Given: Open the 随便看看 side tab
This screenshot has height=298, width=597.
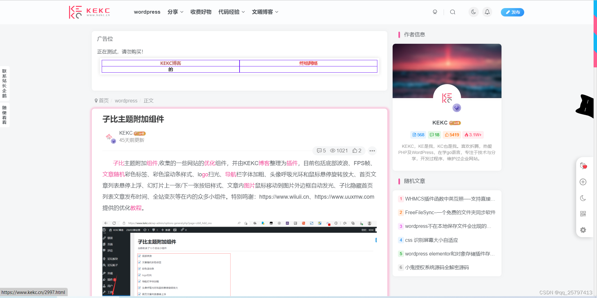Looking at the screenshot, I should (x=4, y=115).
